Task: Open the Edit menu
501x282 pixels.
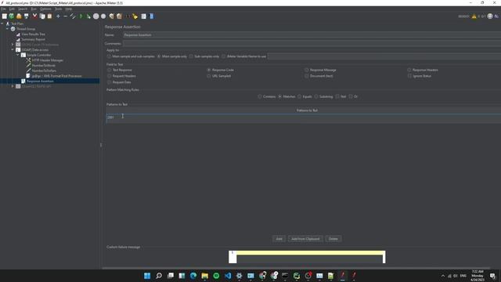Action: click(x=12, y=9)
